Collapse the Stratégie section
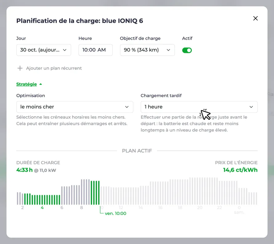Screen dimensions: 274x244 coord(29,84)
